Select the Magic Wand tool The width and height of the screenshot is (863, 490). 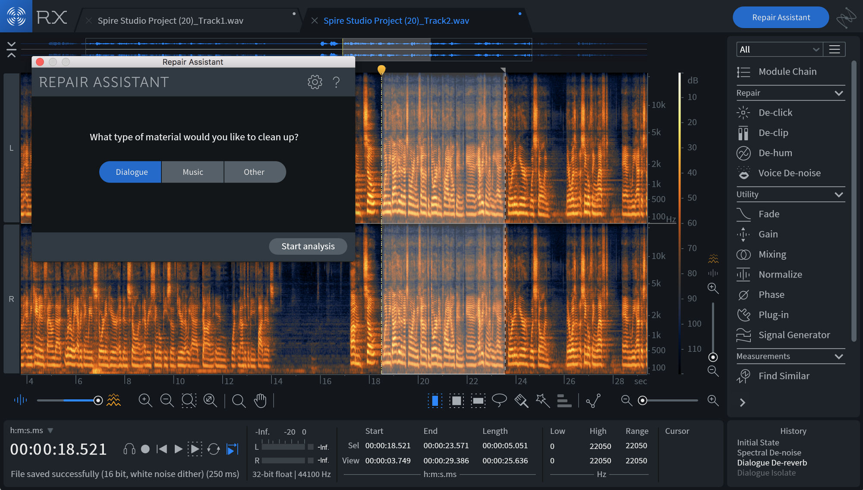coord(542,400)
